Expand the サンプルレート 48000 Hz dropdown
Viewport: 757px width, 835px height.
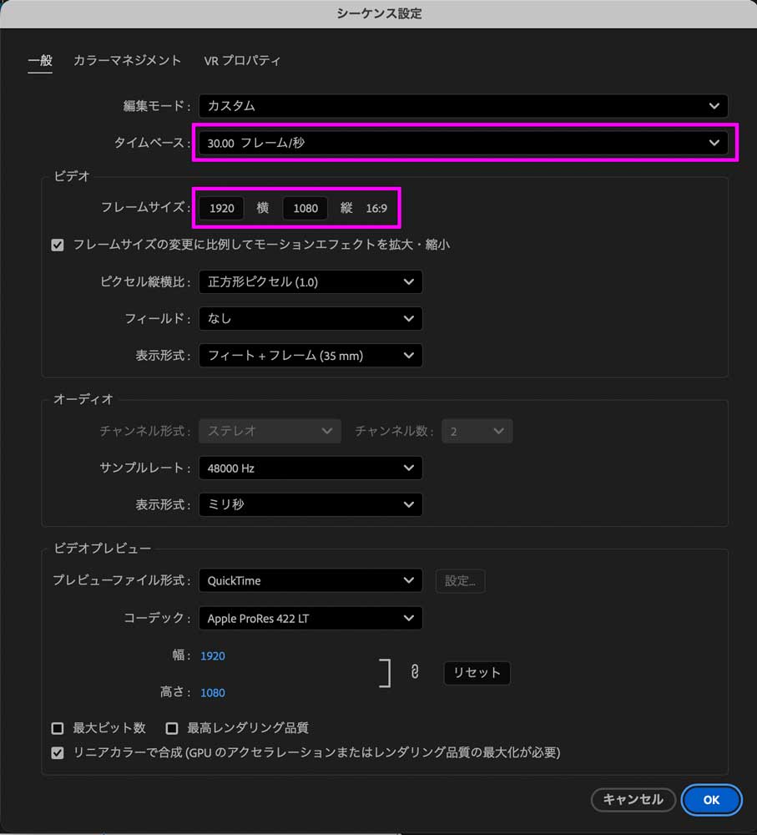[x=310, y=468]
